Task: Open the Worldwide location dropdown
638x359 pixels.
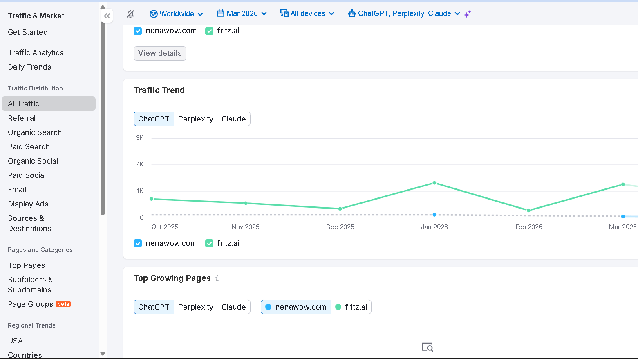Action: [x=176, y=14]
